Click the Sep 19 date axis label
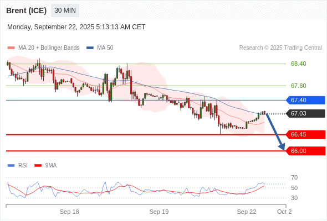 pos(159,212)
